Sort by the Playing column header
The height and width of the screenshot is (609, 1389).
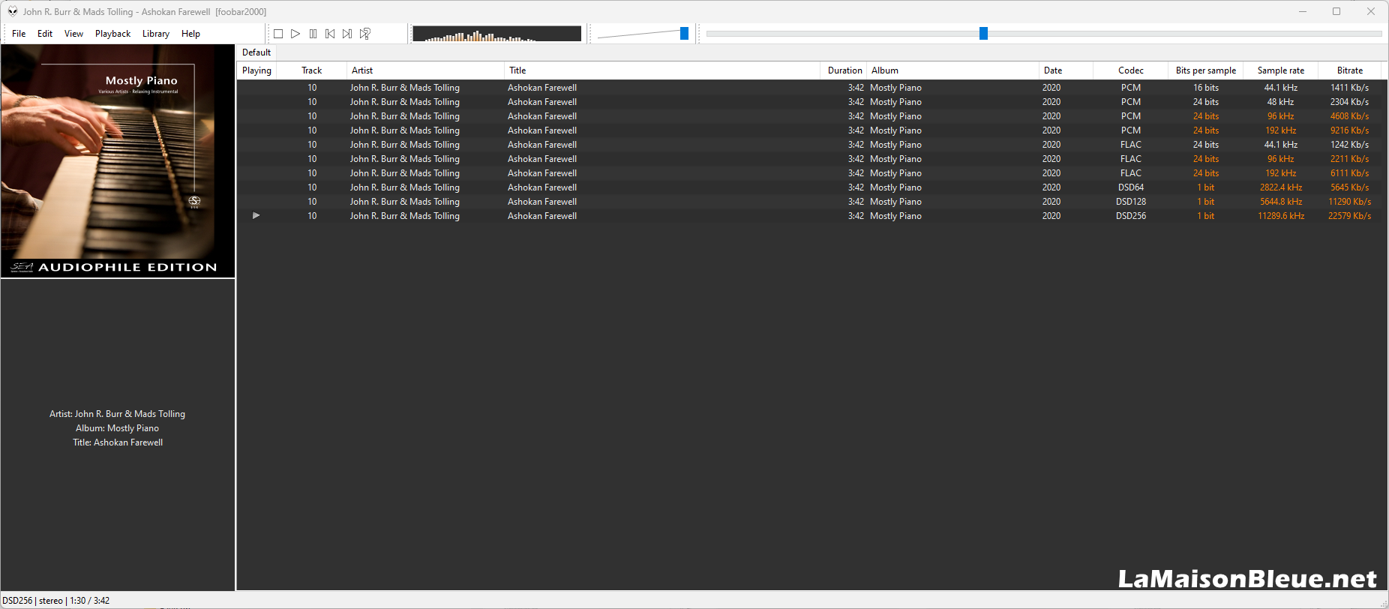(x=257, y=70)
